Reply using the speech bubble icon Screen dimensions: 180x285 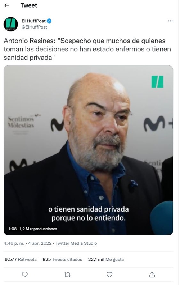point(25,275)
